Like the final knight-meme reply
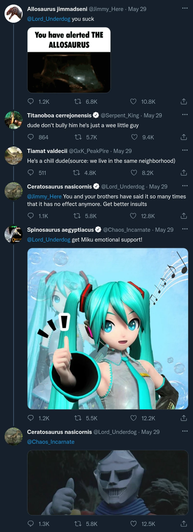This screenshot has width=193, height=532. point(133,524)
